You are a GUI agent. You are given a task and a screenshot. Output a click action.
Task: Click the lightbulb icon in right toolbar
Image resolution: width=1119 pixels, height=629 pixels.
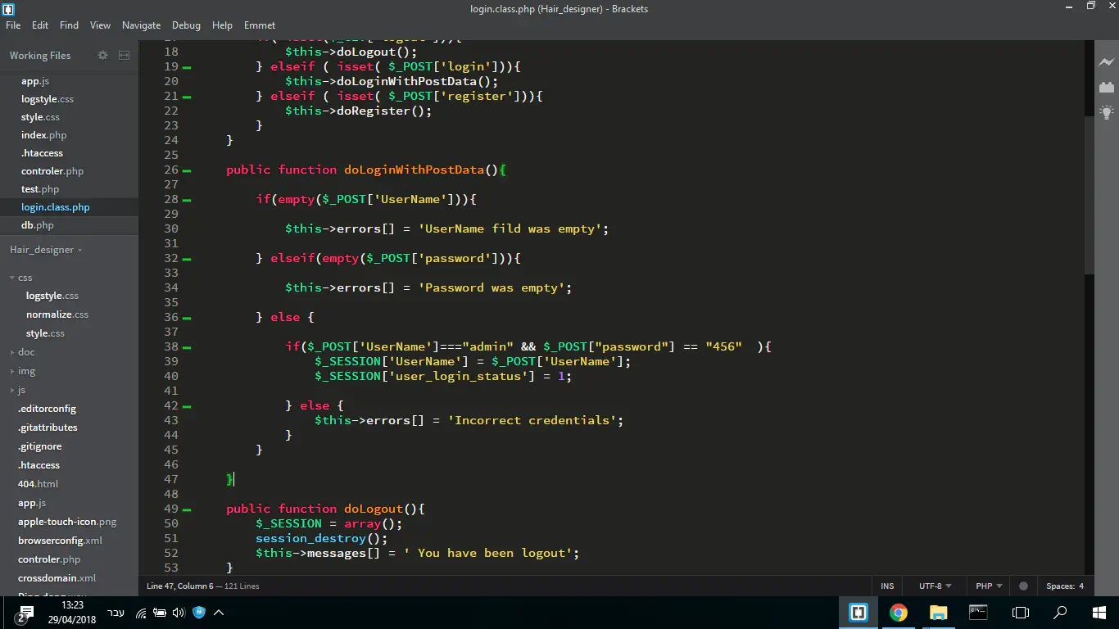[x=1107, y=112]
